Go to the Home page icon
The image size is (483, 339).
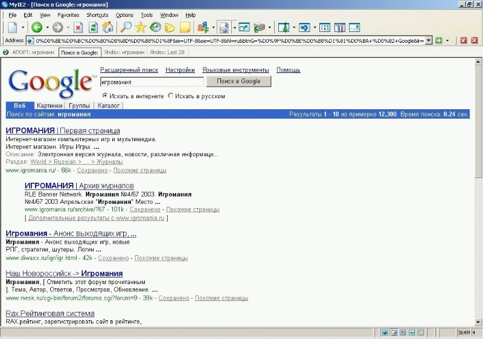coord(108,28)
